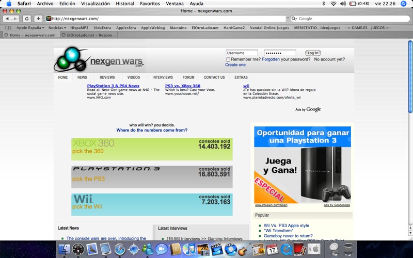Switch to the ElOtroLado.net tab
This screenshot has height=258, width=413.
[x=89, y=35]
